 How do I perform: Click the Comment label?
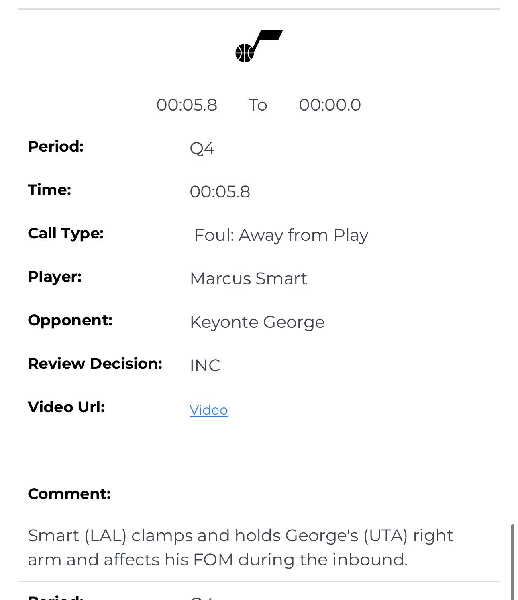tap(69, 494)
